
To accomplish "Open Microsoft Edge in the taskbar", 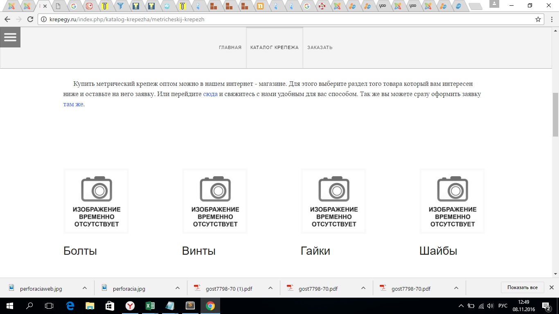I will [70, 306].
